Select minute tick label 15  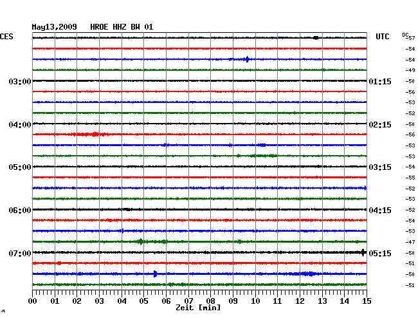367,301
